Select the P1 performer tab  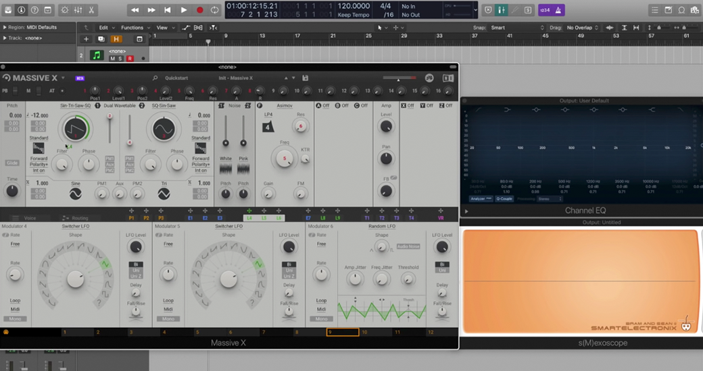pyautogui.click(x=131, y=218)
